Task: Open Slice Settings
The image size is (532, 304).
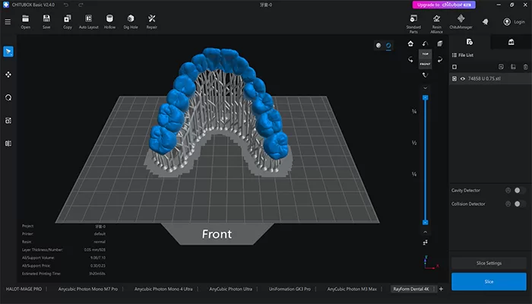Action: pos(489,263)
